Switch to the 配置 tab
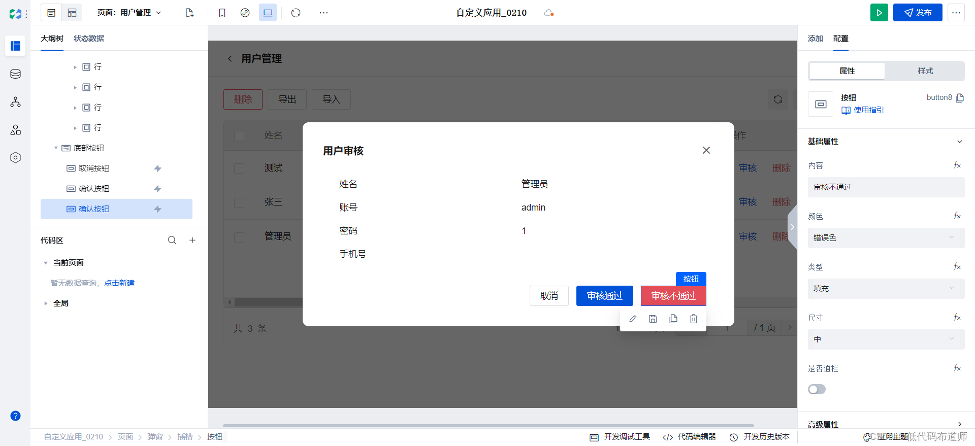975x446 pixels. tap(841, 39)
